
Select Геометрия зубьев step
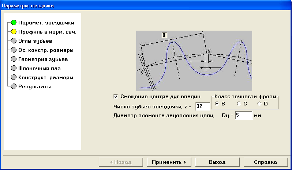click(43, 59)
